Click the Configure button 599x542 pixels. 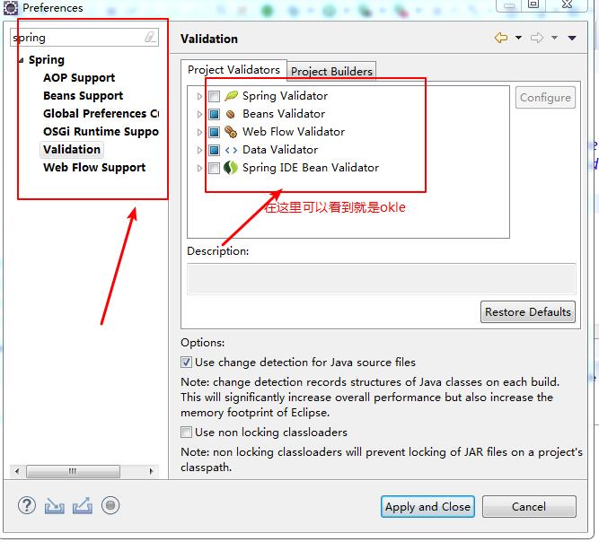click(545, 98)
